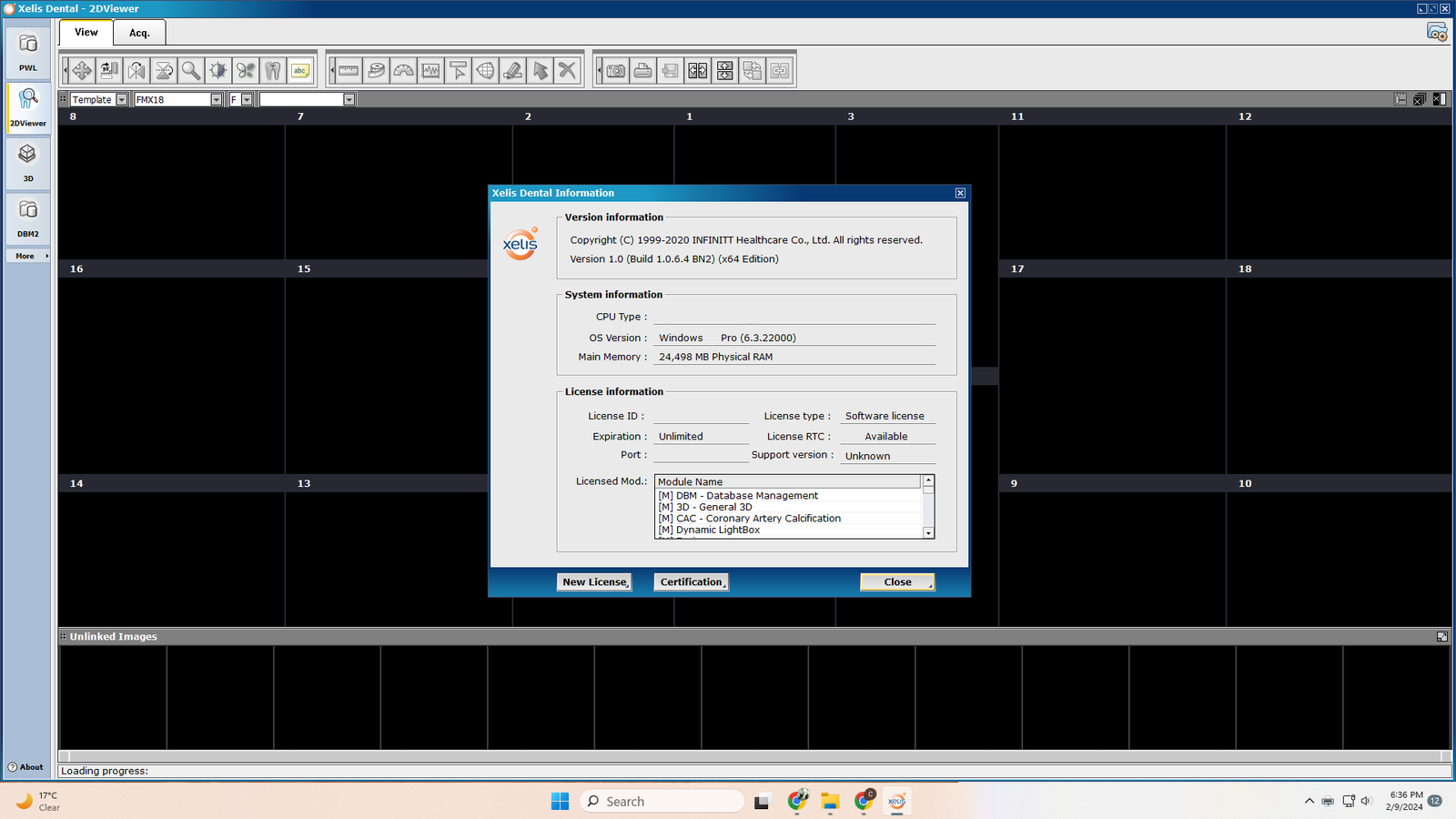Image resolution: width=1456 pixels, height=819 pixels.
Task: Click the X delete annotation tool
Action: tap(567, 70)
